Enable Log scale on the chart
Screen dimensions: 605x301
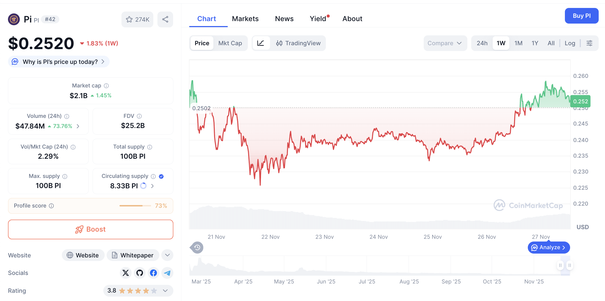(x=570, y=43)
